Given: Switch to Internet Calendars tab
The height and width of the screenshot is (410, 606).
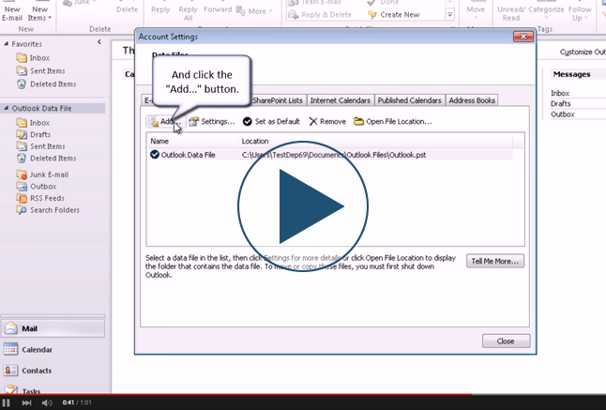Looking at the screenshot, I should tap(341, 100).
